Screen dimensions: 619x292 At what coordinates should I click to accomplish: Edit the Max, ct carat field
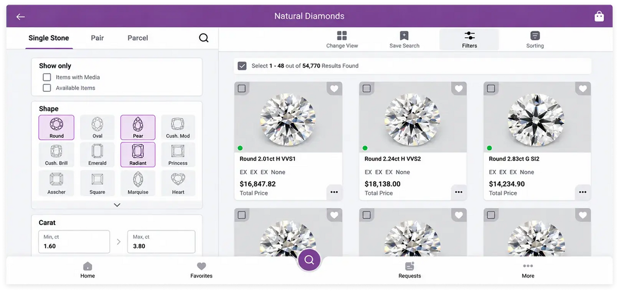(161, 242)
